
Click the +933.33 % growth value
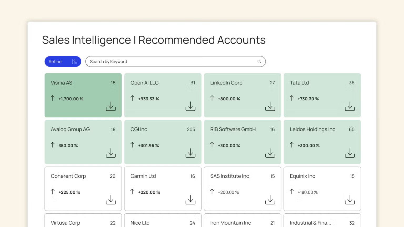point(149,99)
